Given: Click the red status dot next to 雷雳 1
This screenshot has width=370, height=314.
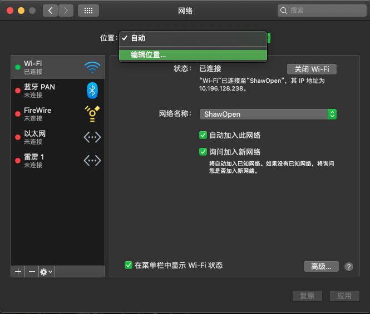Looking at the screenshot, I should coord(18,161).
